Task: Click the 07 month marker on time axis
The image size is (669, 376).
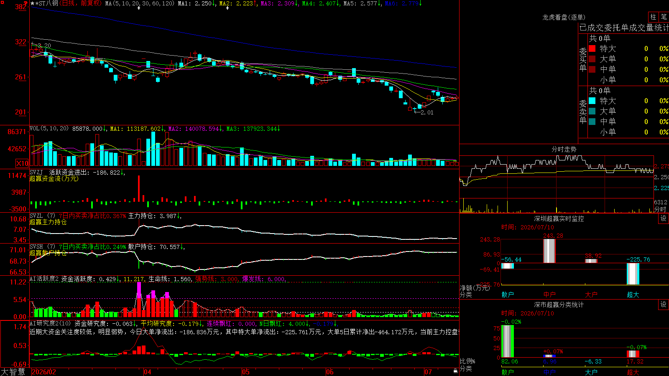Action: [428, 372]
